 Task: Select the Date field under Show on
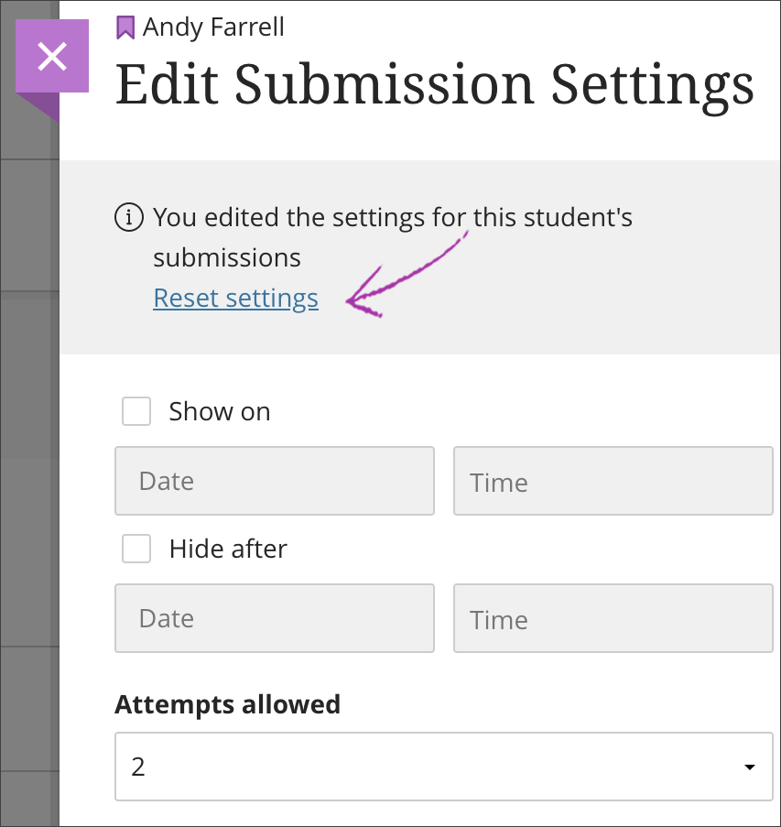pos(275,481)
